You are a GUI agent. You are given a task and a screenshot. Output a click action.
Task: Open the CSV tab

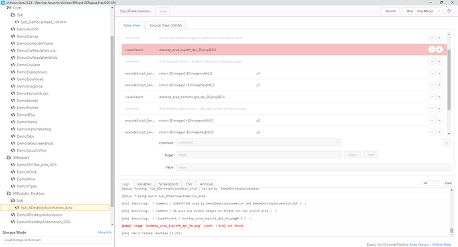point(189,184)
